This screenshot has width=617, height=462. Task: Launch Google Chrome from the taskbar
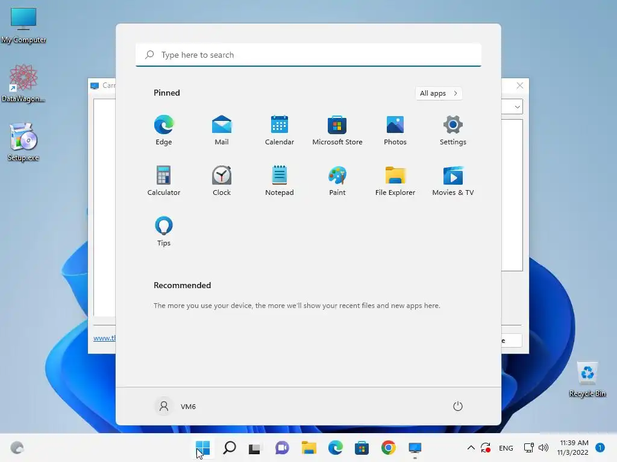389,448
